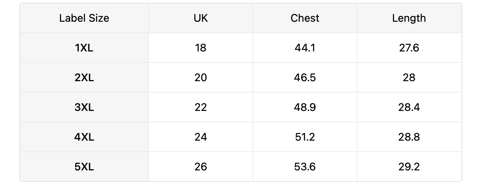Viewport: 478px width, 186px height.
Task: Select the UK column header
Action: coord(201,18)
